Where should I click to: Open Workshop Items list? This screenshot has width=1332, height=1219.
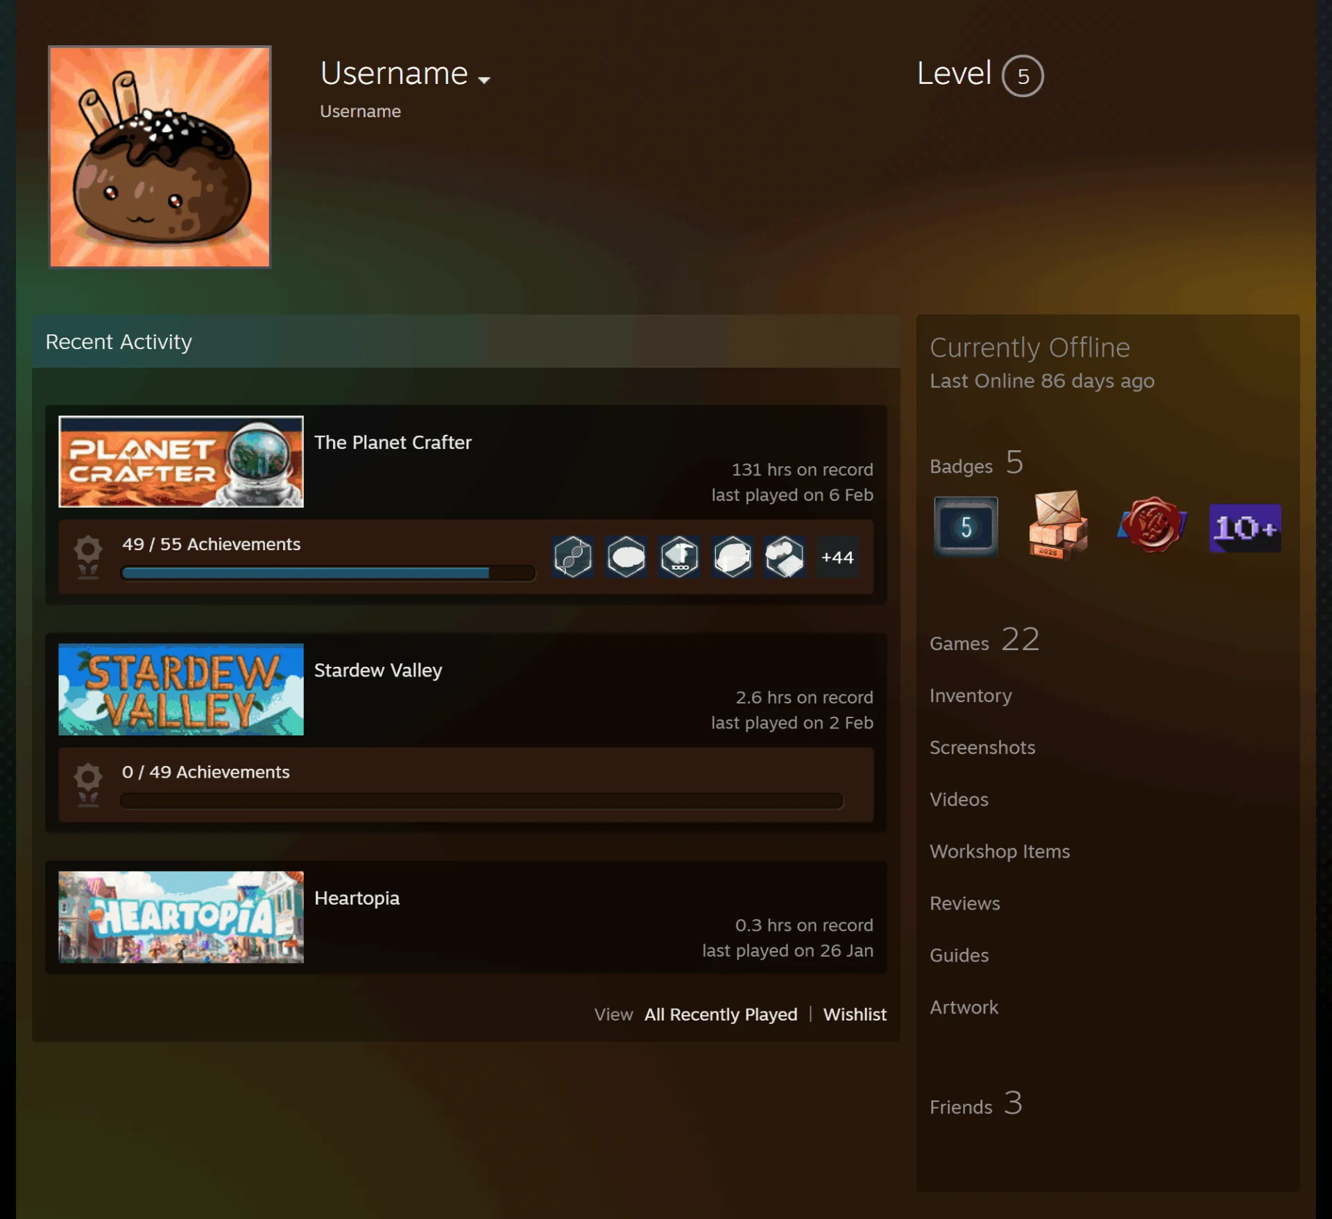coord(1000,851)
